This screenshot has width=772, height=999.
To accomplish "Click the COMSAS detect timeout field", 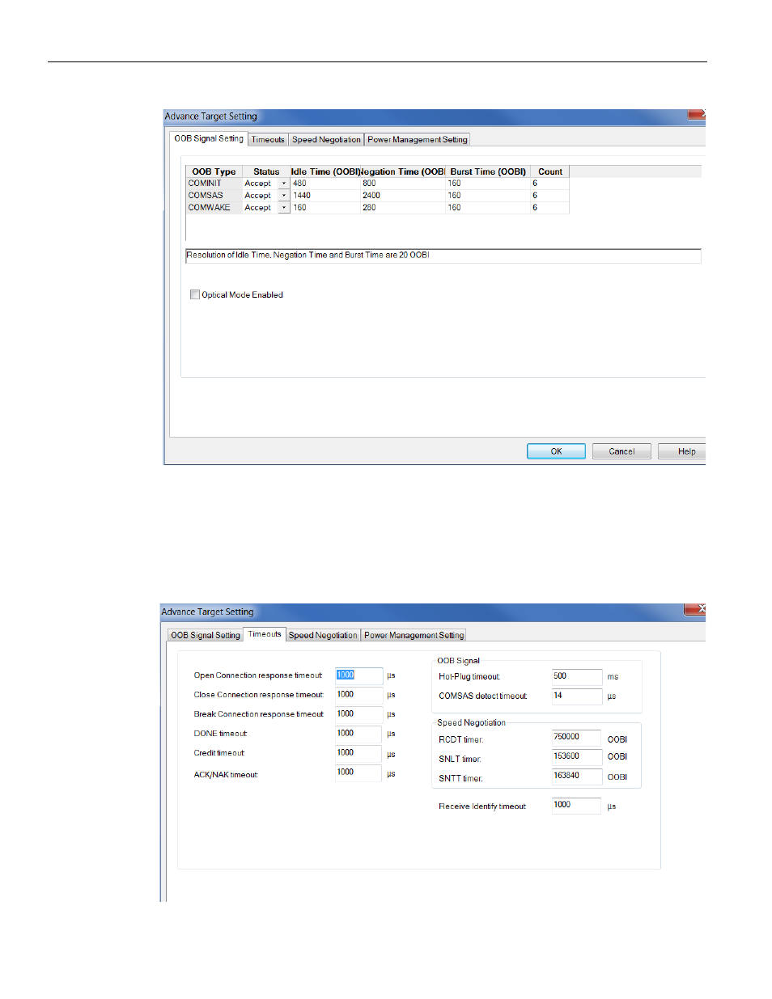I will 577,696.
